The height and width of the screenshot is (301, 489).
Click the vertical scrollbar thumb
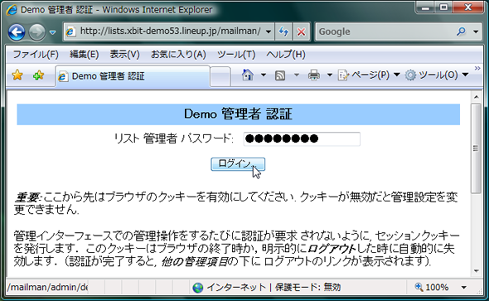(x=477, y=148)
